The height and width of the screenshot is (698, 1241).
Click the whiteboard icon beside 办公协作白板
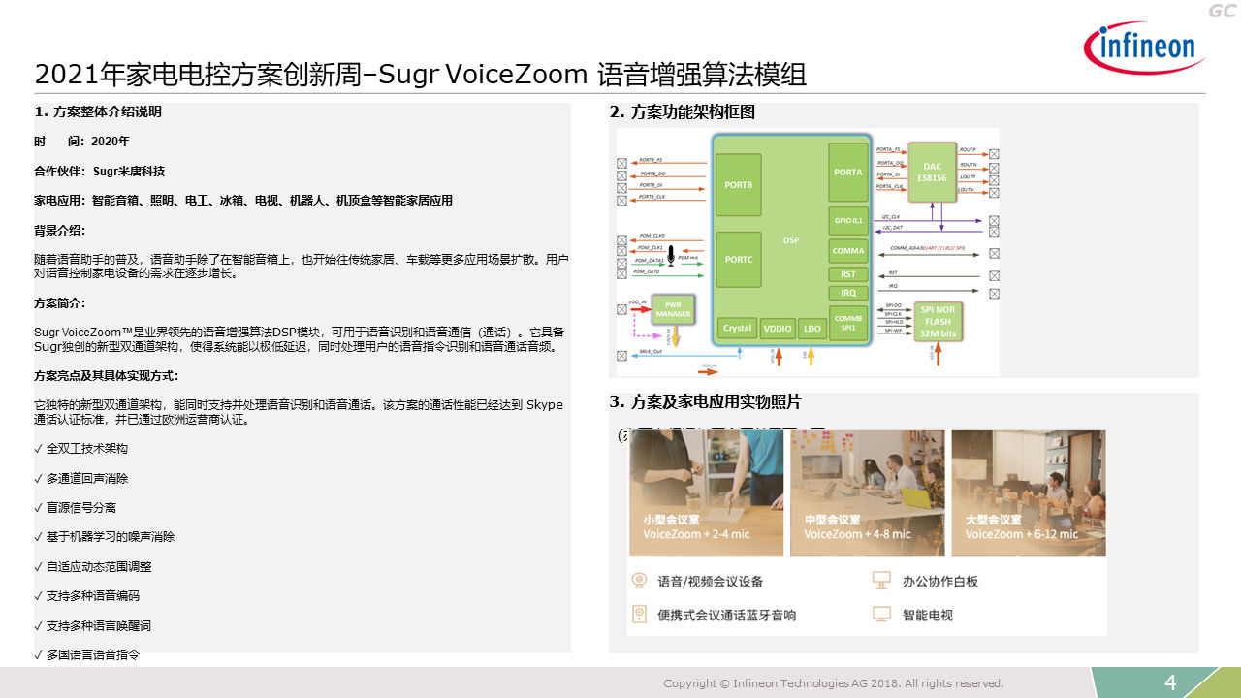pyautogui.click(x=881, y=581)
